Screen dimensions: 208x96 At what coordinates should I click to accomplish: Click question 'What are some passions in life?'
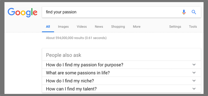point(78,73)
